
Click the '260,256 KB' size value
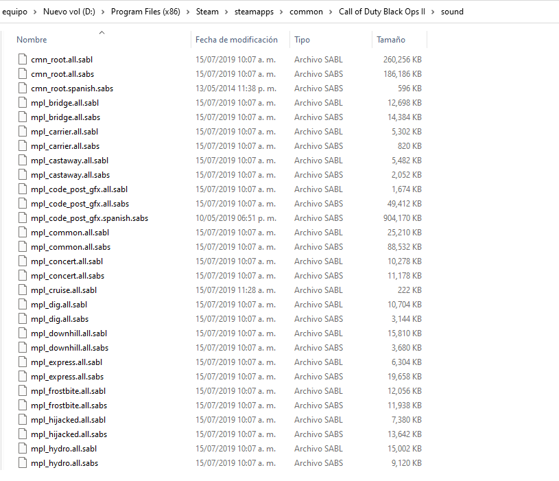pyautogui.click(x=403, y=59)
